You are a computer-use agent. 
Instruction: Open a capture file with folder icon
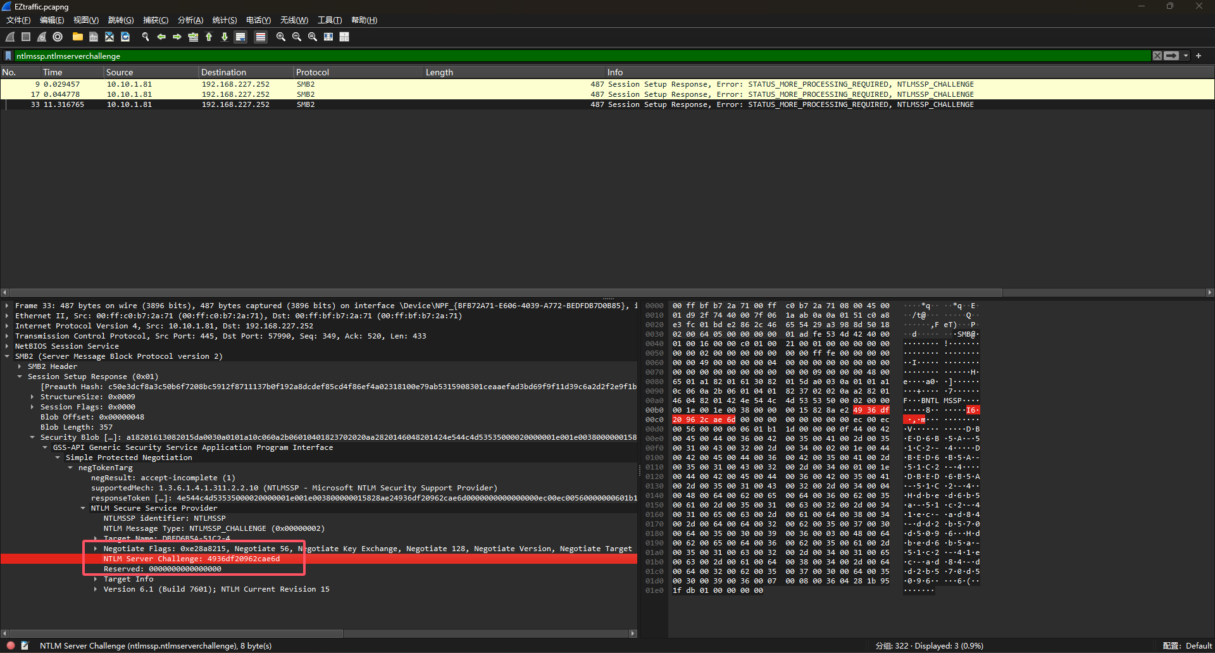click(78, 37)
